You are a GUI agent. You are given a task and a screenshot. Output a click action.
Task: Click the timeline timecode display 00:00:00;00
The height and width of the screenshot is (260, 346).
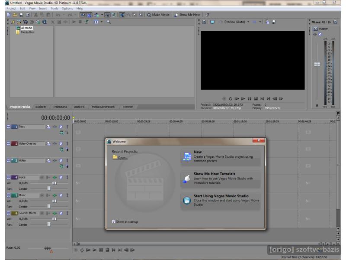[55, 118]
